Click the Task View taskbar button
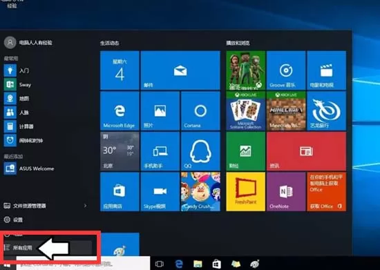Viewport: 380px width, 270px height. (159, 264)
